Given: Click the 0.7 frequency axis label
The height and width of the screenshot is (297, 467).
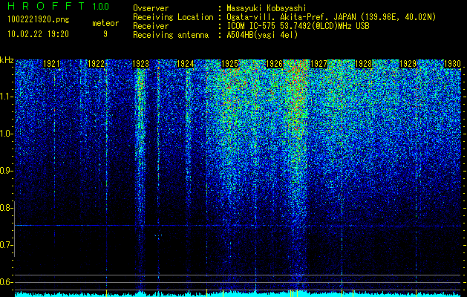Looking at the screenshot, I should (x=5, y=245).
